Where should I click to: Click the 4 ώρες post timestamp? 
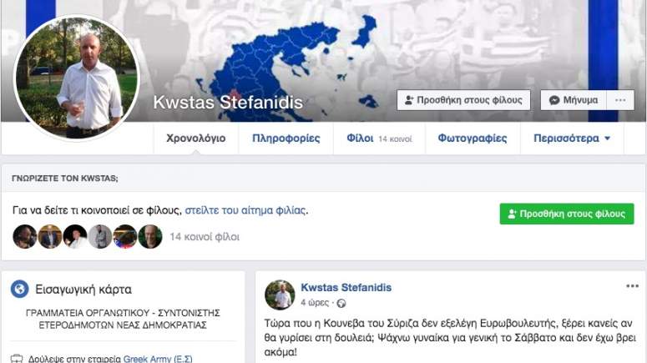315,303
